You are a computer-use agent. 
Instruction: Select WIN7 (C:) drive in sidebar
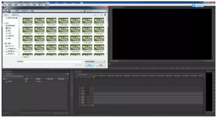pyautogui.click(x=10, y=46)
